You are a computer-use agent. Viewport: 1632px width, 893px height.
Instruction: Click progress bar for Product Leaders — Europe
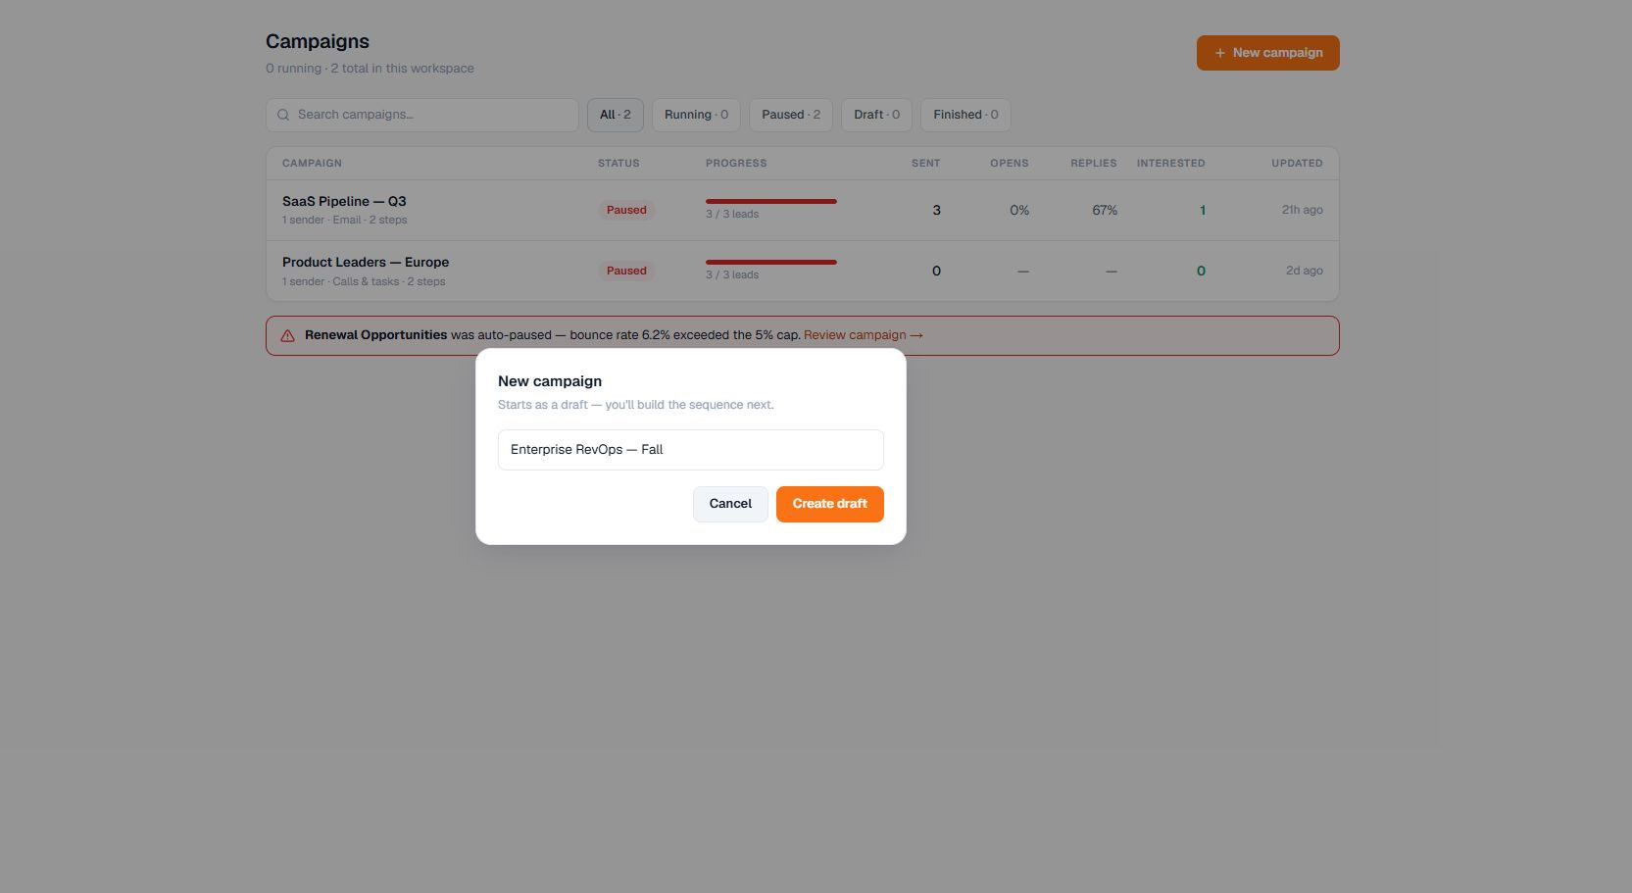tap(771, 262)
